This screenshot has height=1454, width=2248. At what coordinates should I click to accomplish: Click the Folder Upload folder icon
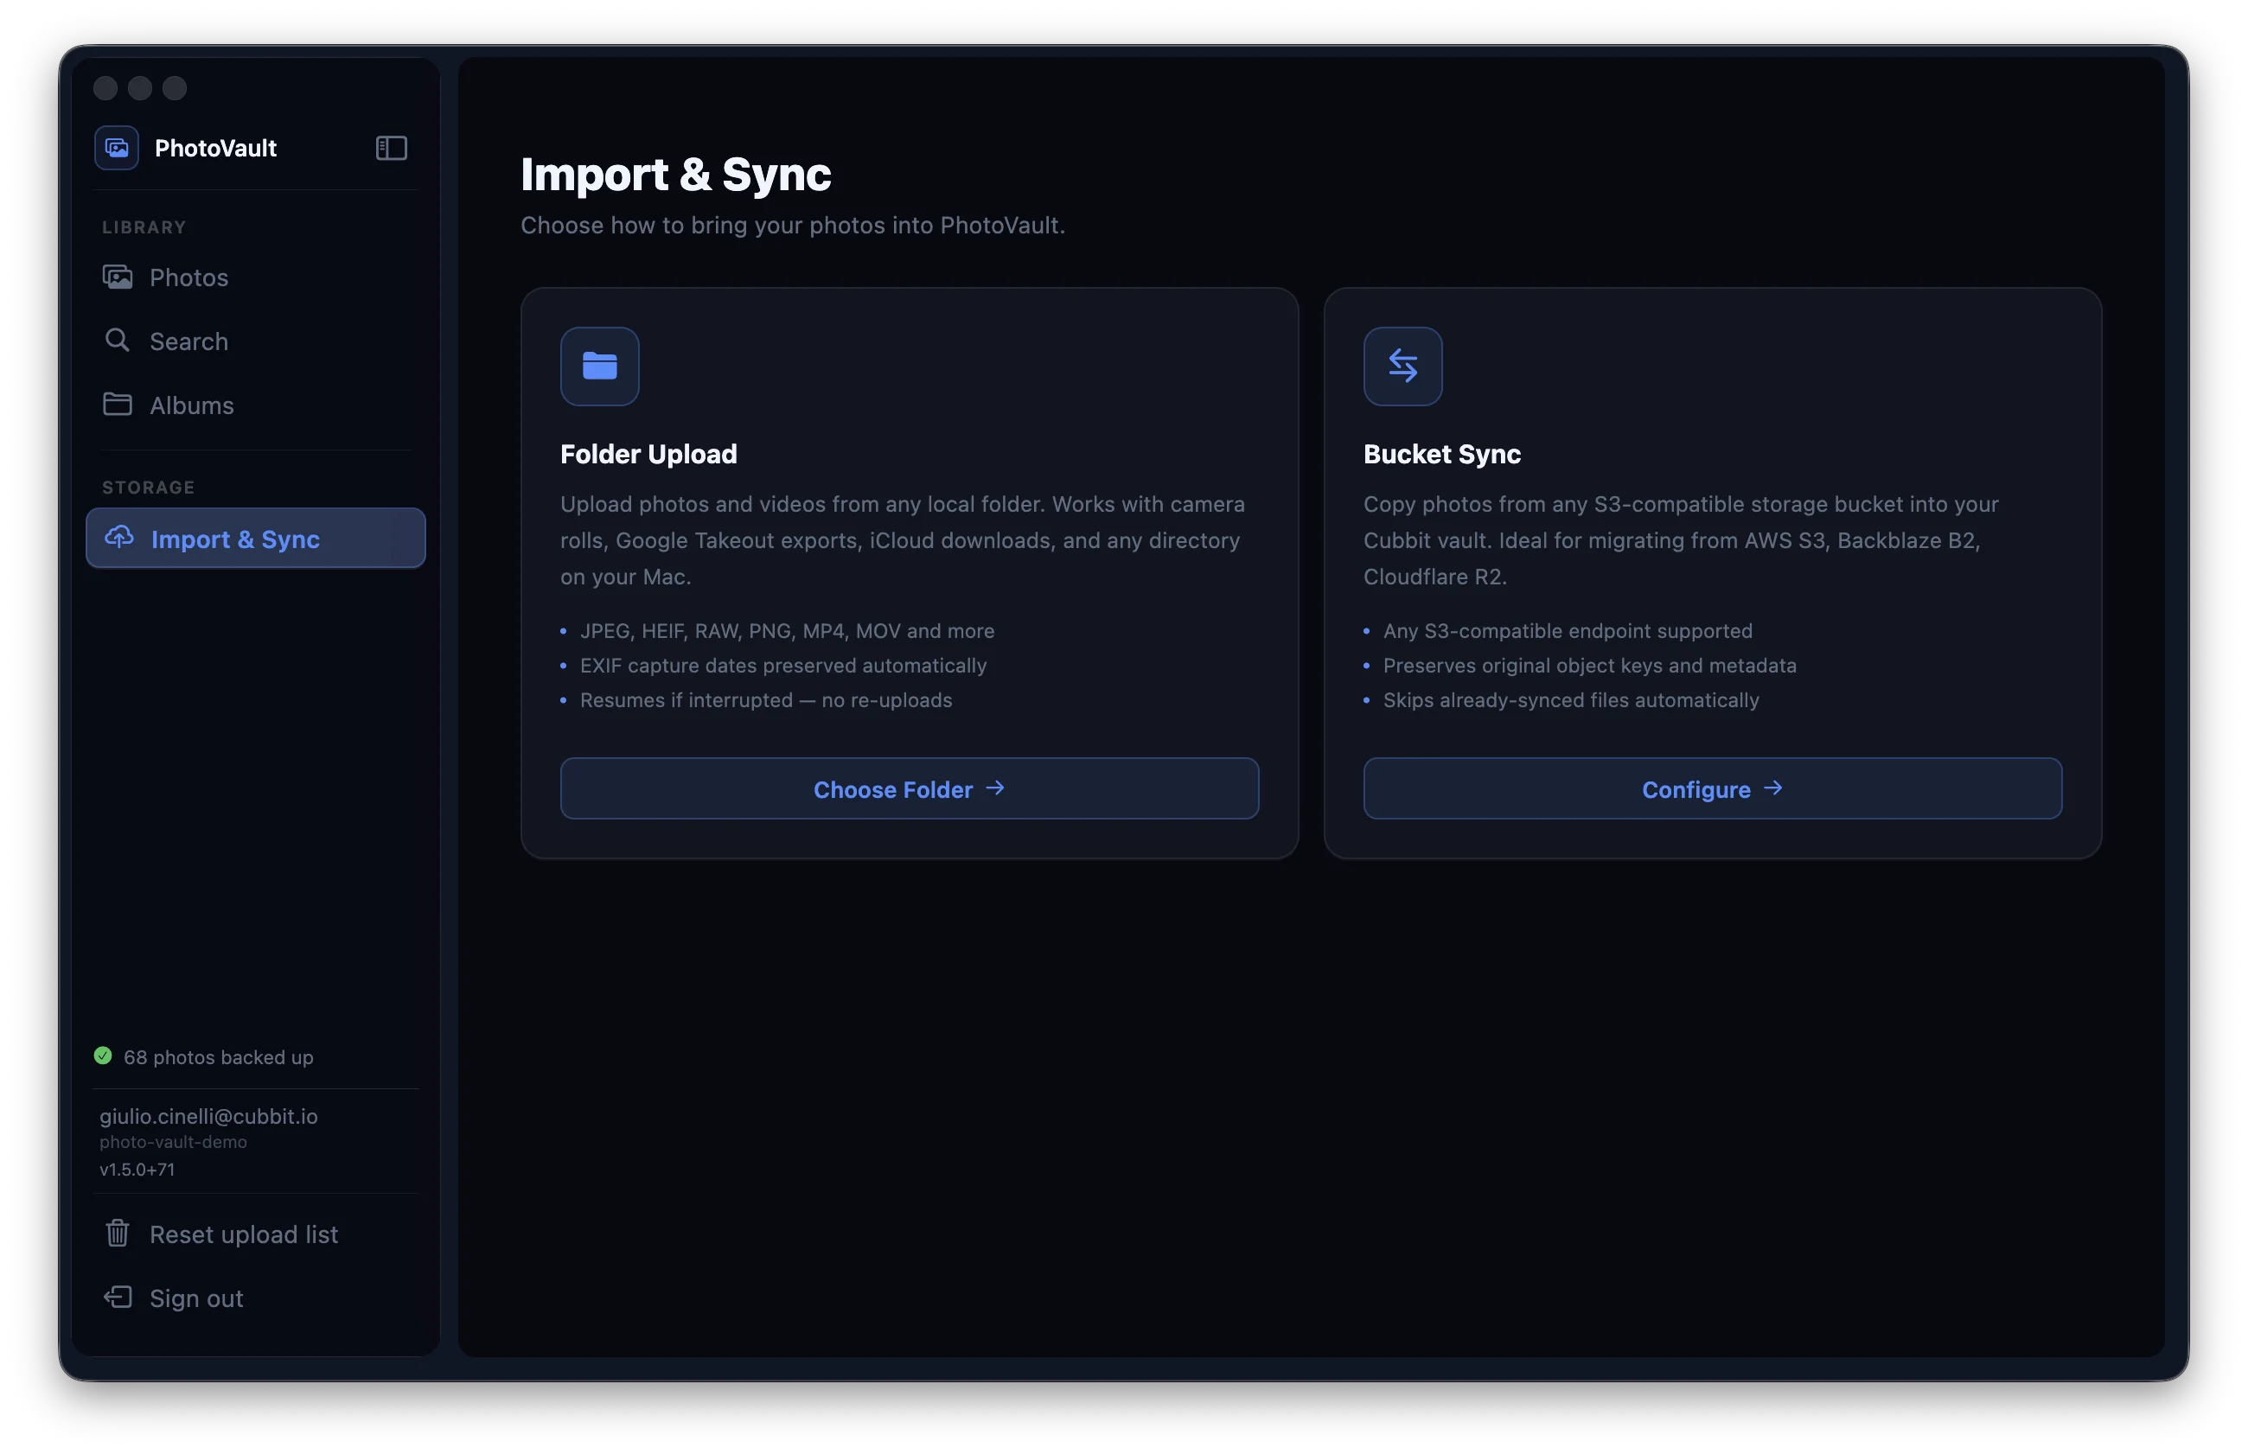(599, 367)
